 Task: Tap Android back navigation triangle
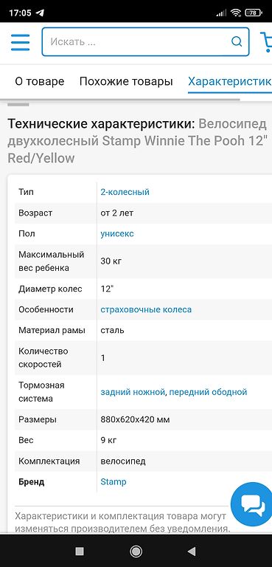(x=192, y=551)
